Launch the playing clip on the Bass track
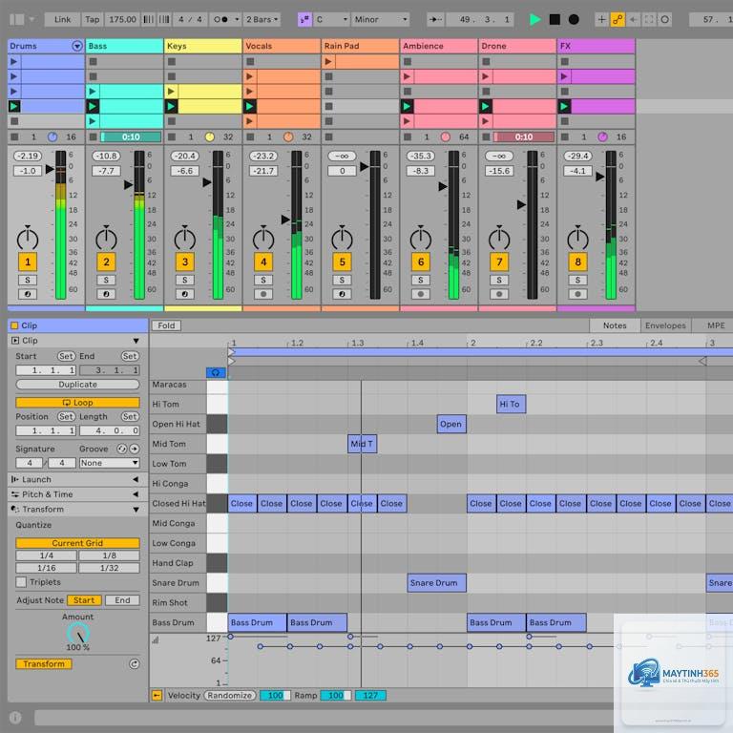733x733 pixels. (x=93, y=106)
